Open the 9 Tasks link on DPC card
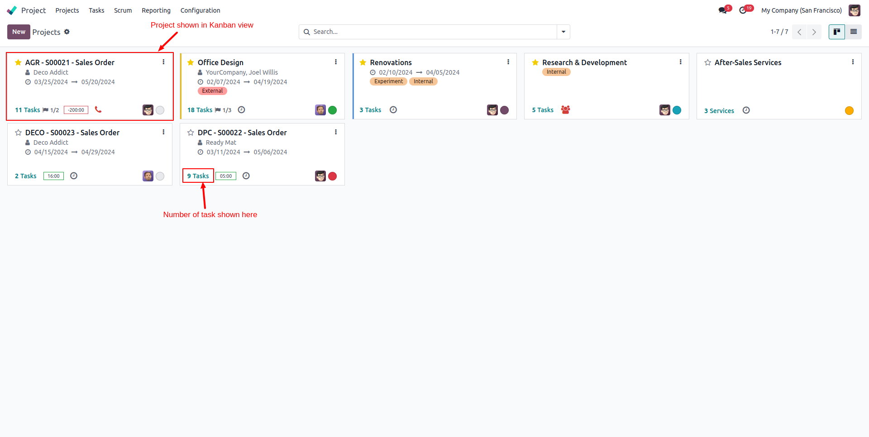This screenshot has width=869, height=437. click(x=198, y=176)
